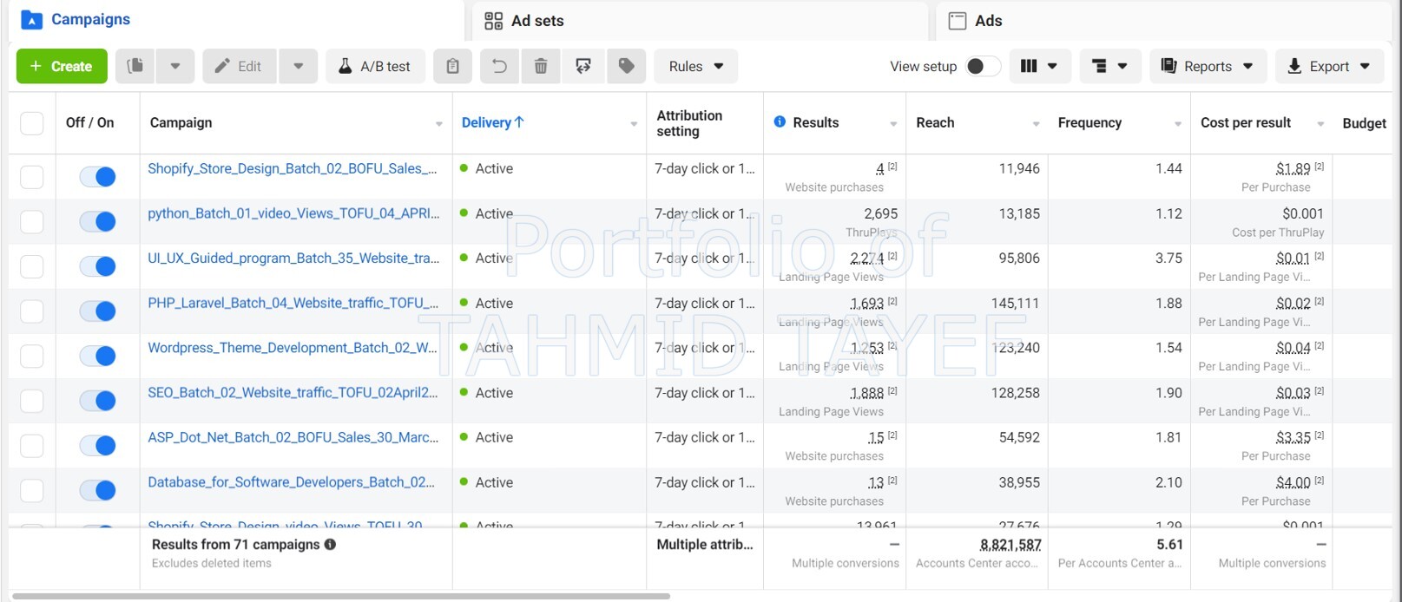Viewport: 1402px width, 602px height.
Task: Open the breakdown rows icon menu
Action: [1109, 66]
